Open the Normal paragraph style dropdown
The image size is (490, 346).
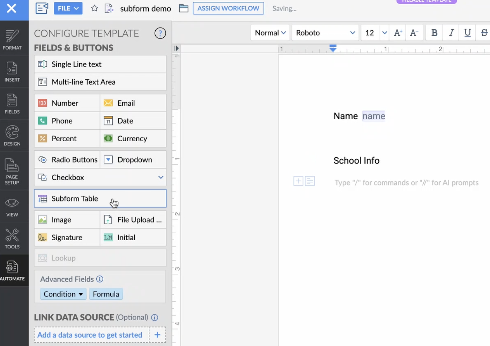270,33
